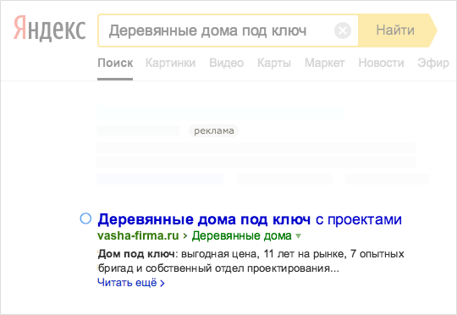The height and width of the screenshot is (315, 457).
Task: Click snippet text Дом под ключ: выгодная цена
Action: [x=179, y=254]
